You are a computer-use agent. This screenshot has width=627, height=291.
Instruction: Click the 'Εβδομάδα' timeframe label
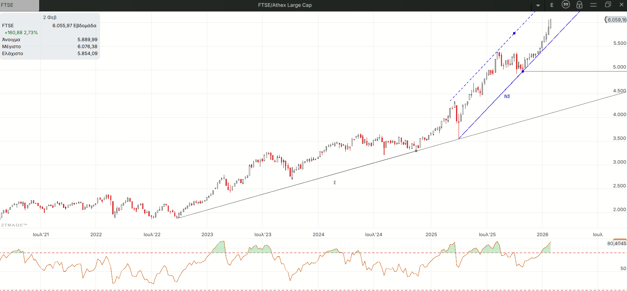85,26
